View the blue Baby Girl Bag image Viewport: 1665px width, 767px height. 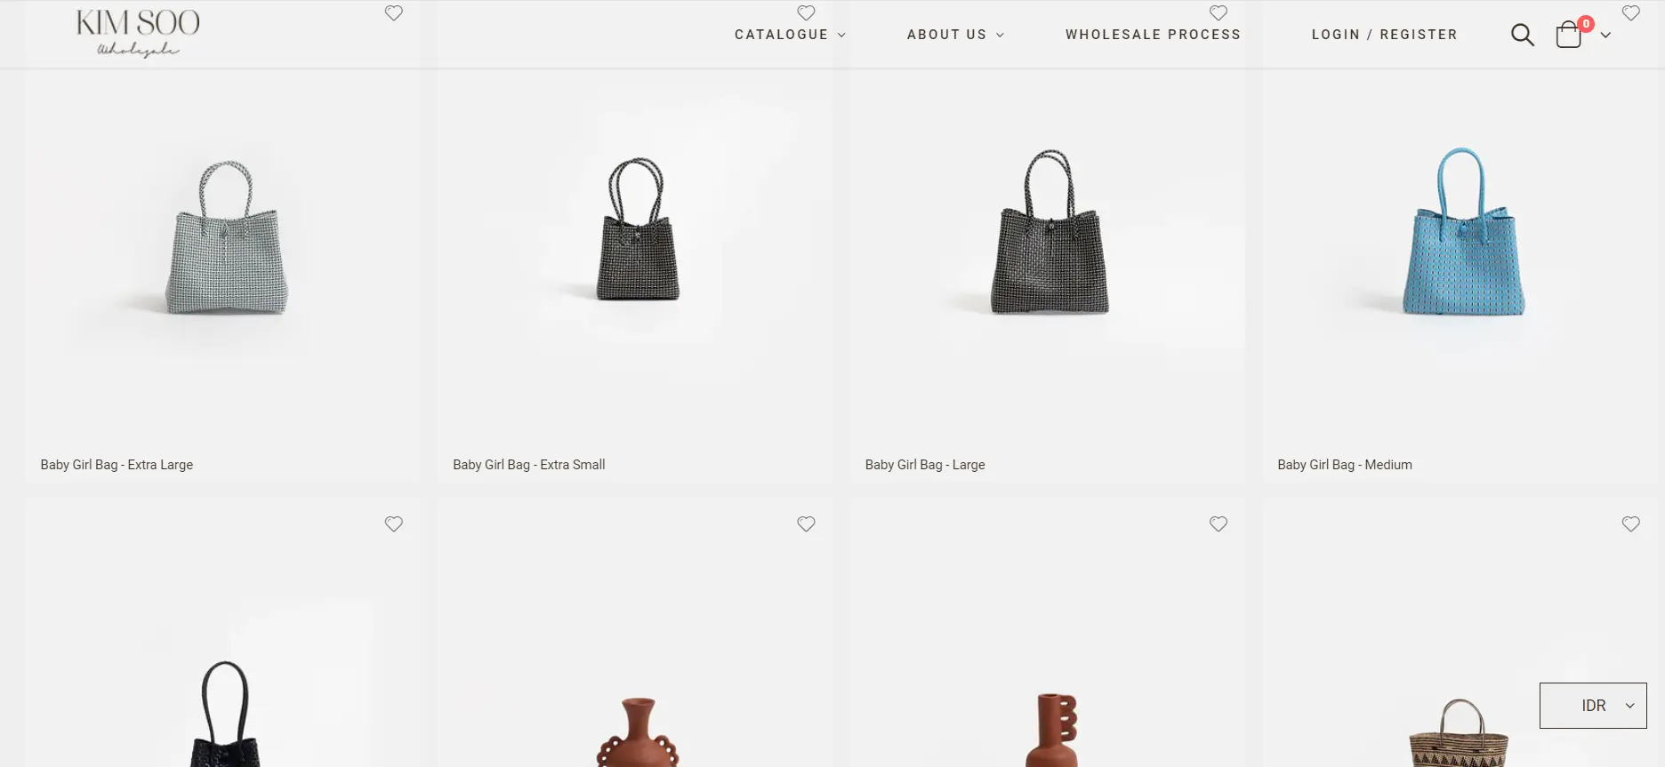[x=1462, y=233]
